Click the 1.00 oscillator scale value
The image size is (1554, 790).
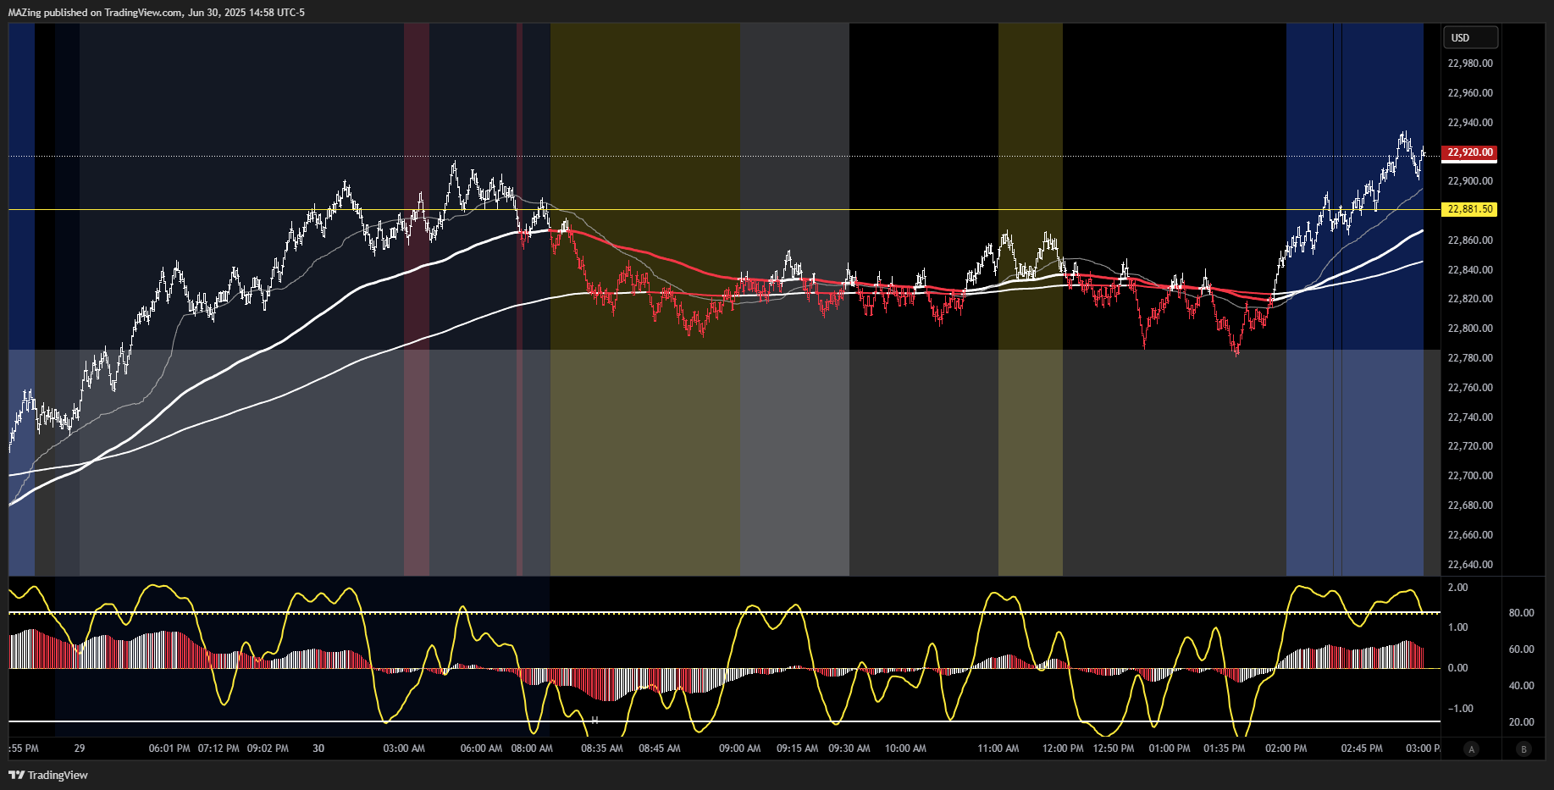[1458, 627]
